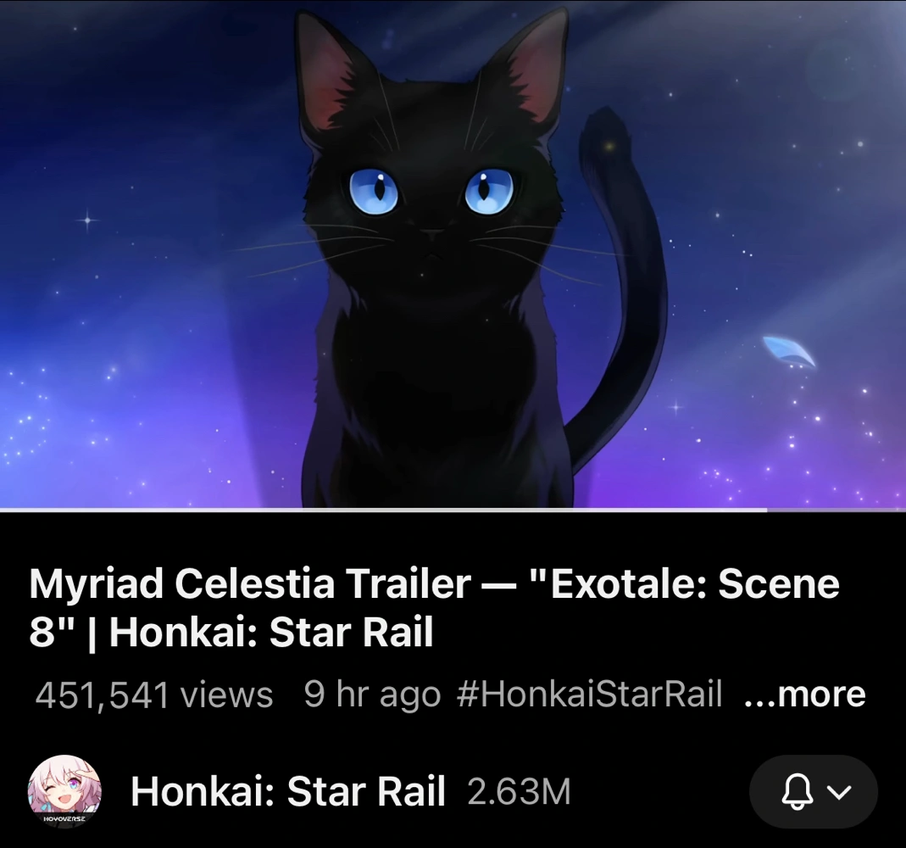Jump to the unplayed end of progress bar

[837, 510]
